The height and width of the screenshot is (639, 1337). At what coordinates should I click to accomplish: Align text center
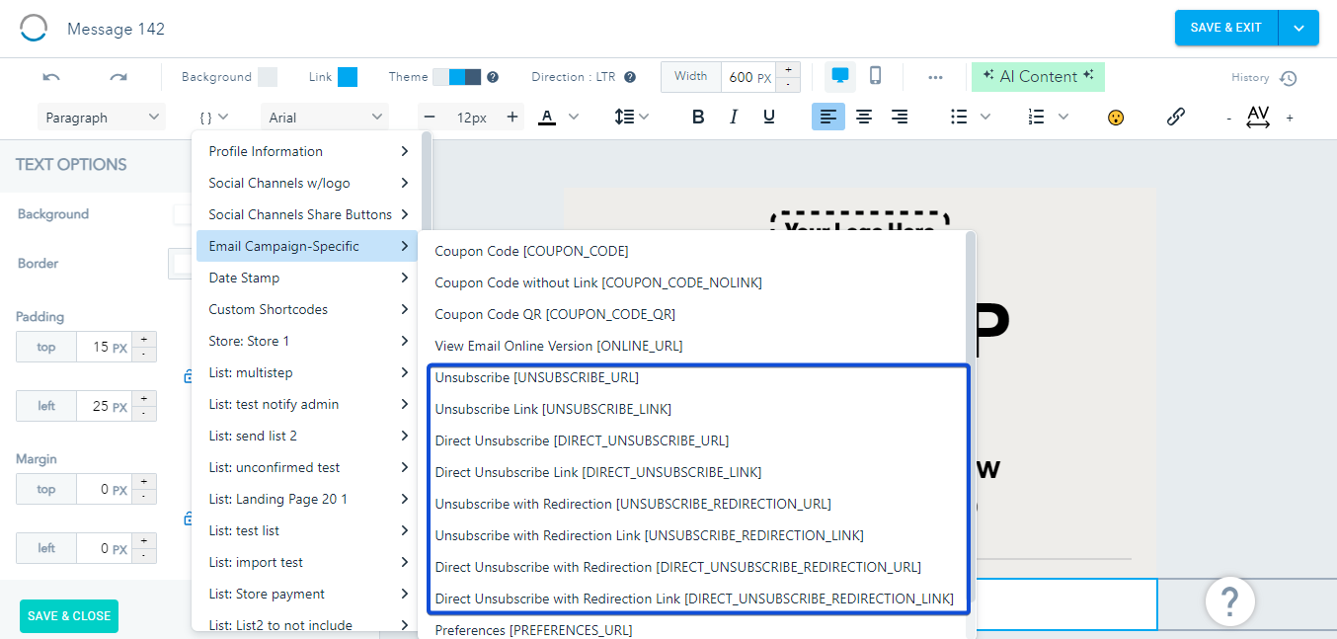click(864, 118)
